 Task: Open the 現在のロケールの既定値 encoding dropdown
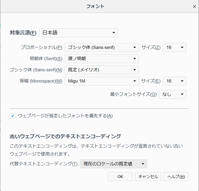coord(113,164)
